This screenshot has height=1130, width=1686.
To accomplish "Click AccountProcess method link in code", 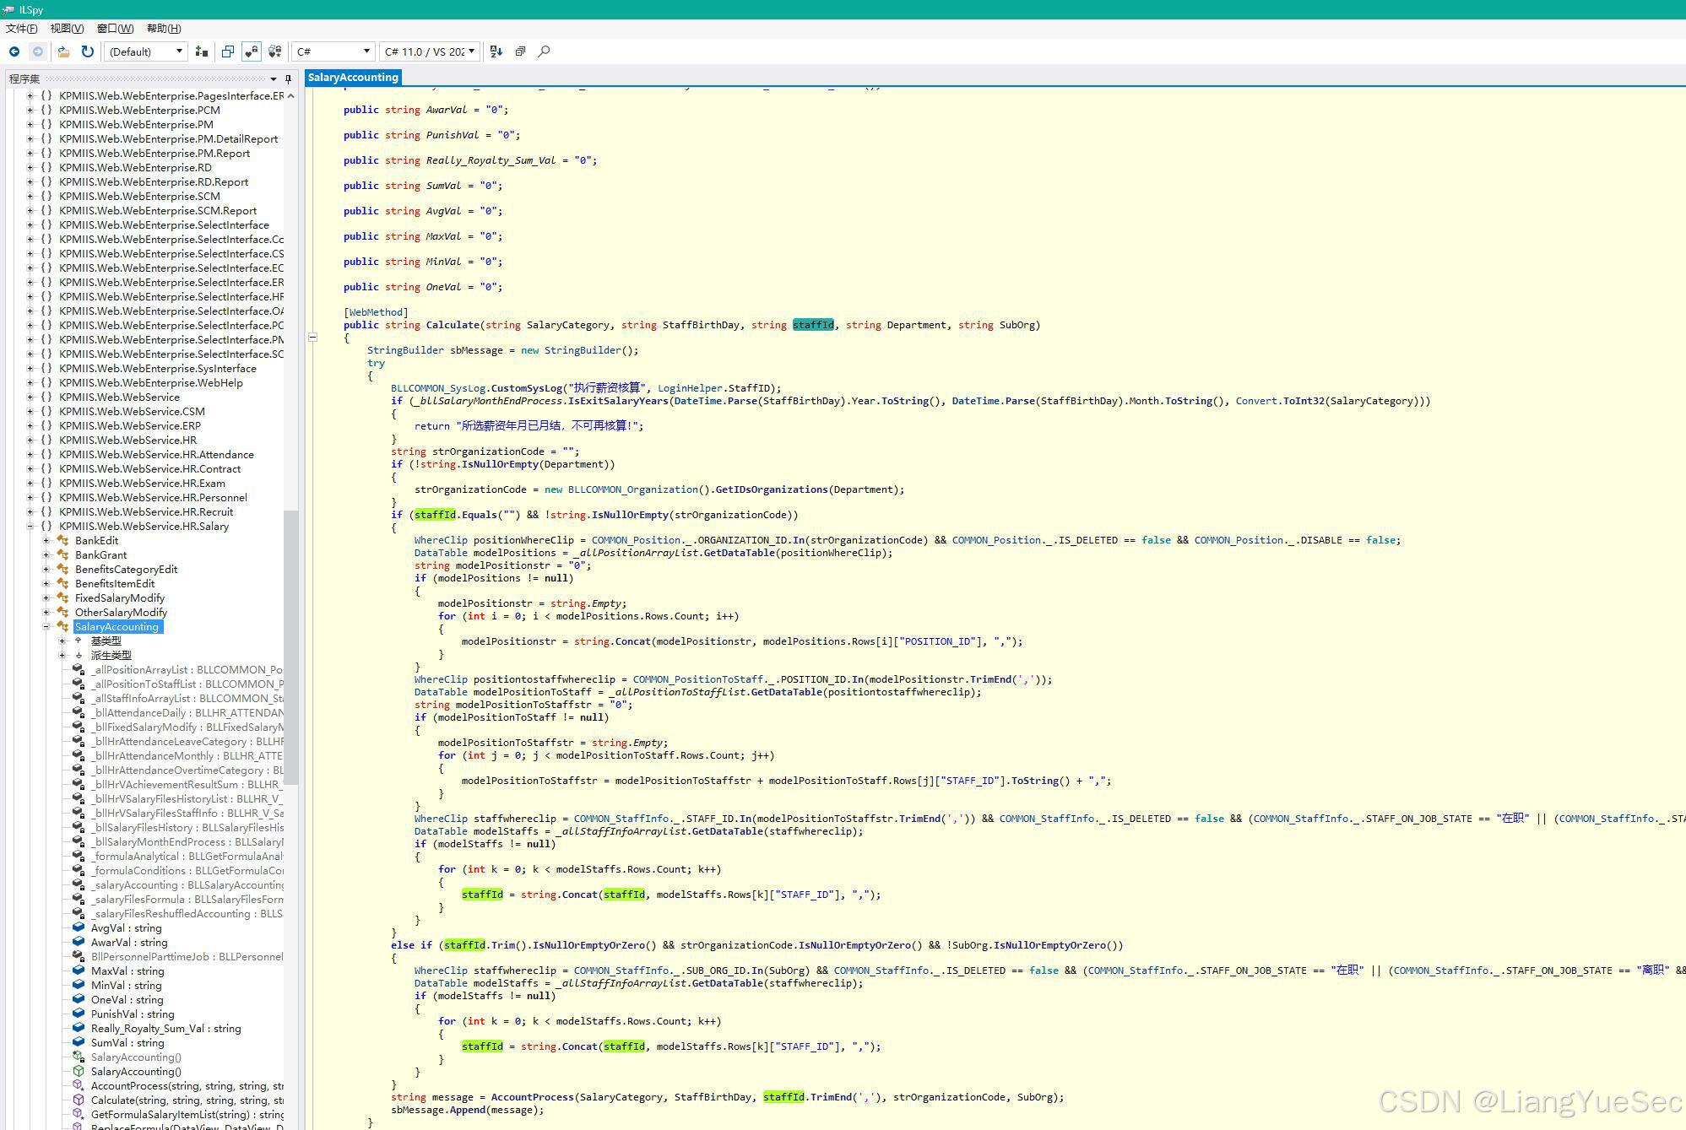I will (x=532, y=1097).
